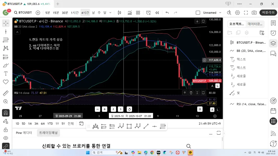Select the magnet mode tool
278x156 pixels.
(x=5, y=113)
